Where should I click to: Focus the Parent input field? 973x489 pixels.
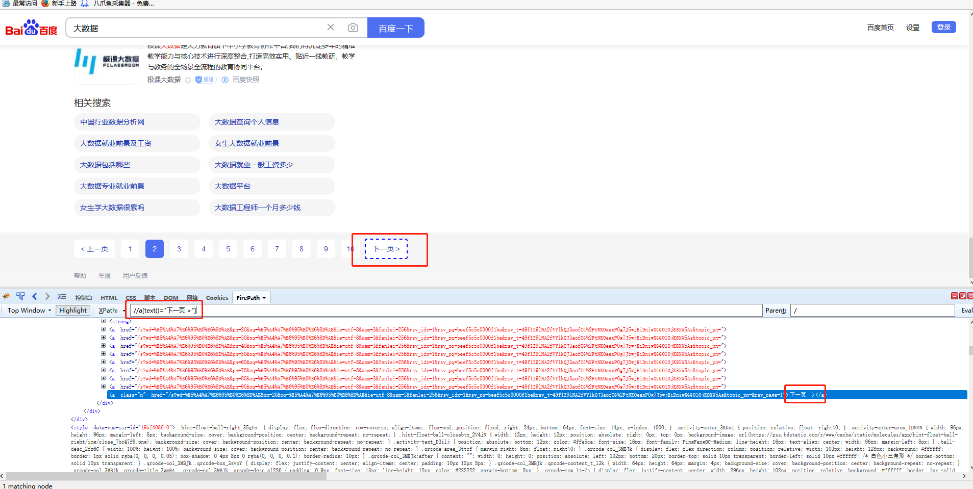coord(872,310)
